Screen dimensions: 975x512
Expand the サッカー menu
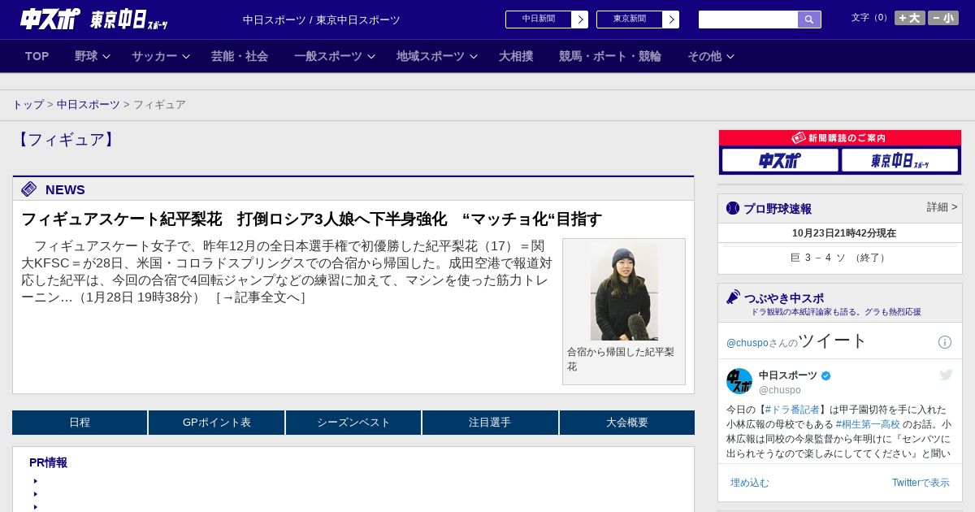point(161,56)
